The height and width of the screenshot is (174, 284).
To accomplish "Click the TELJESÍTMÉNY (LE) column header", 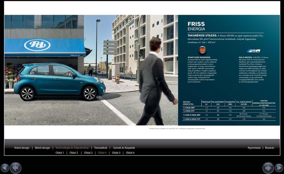I will [218, 103].
